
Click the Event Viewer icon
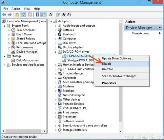tap(13, 34)
